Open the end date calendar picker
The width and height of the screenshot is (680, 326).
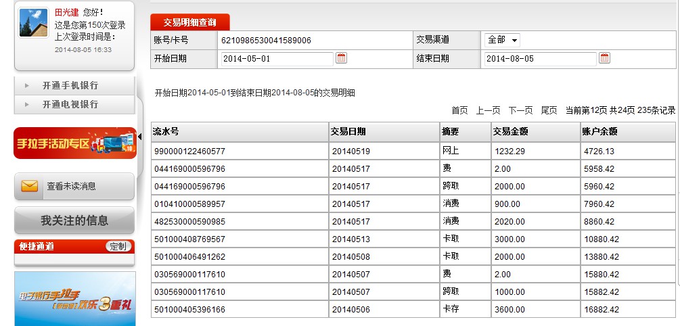click(604, 58)
